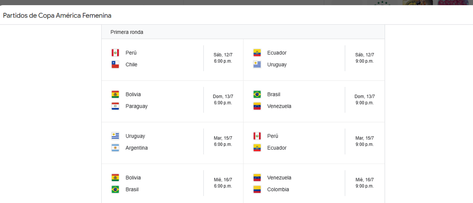473x203 pixels.
Task: Select the Dom 13/7 9:00 p.m. match time
Action: [365, 100]
